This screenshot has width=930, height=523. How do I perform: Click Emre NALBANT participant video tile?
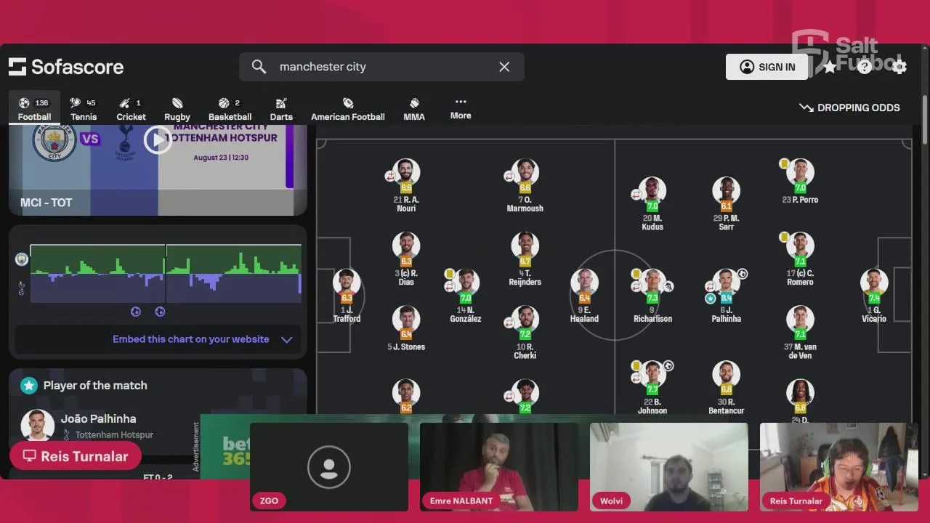point(499,467)
